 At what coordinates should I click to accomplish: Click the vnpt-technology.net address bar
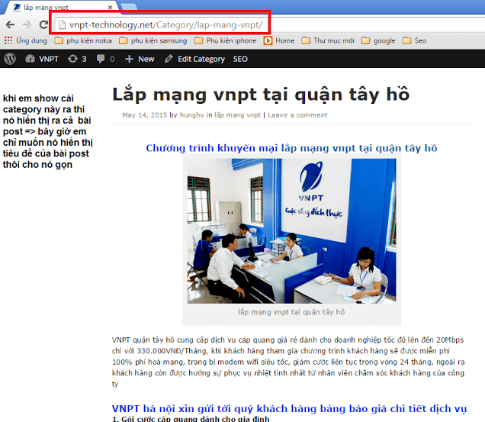click(268, 24)
